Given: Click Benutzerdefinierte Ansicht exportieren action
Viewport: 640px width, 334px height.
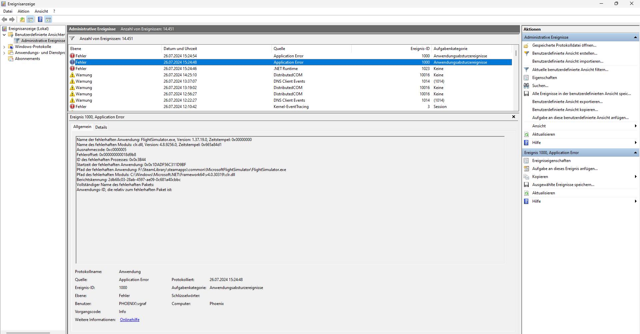Looking at the screenshot, I should (x=567, y=102).
